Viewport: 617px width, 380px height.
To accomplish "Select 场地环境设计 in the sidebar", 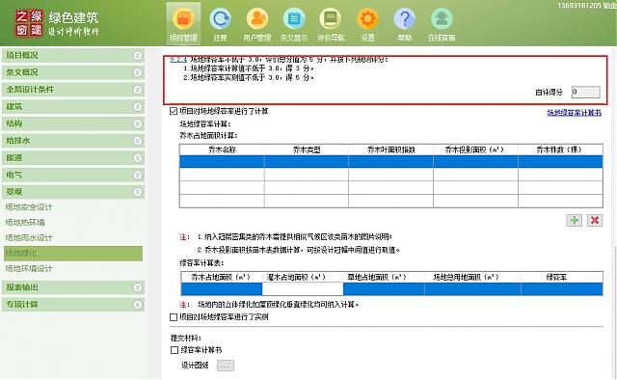I will pos(29,268).
